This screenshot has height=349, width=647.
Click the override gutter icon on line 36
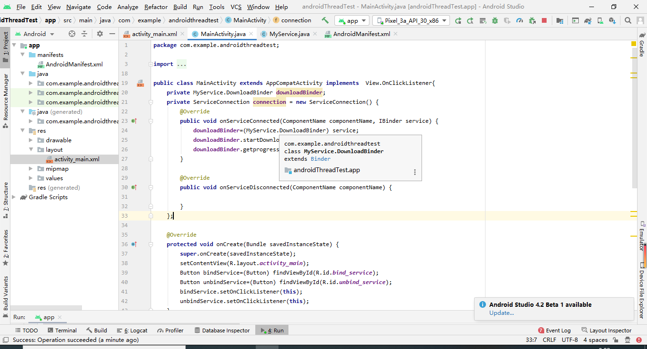click(134, 245)
